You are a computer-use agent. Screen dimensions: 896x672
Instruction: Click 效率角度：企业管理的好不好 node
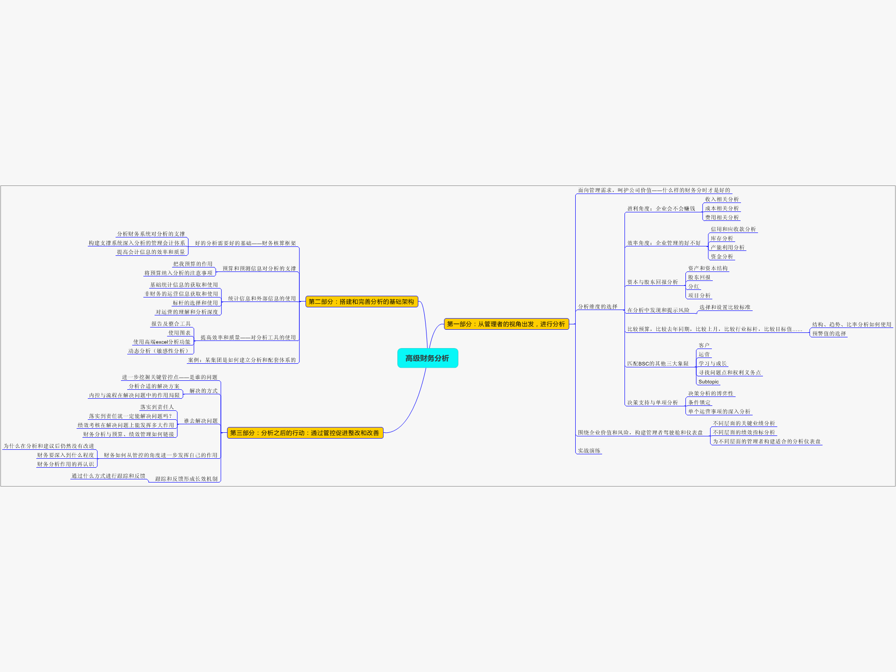tap(664, 243)
